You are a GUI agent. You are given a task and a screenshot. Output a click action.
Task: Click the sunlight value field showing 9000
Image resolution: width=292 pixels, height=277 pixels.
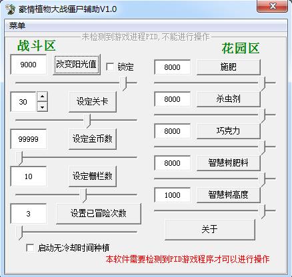pos(29,65)
